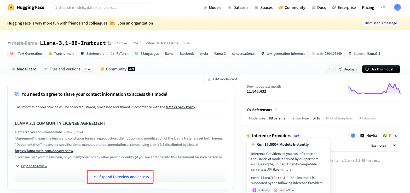Viewport: 410px width, 193px height.
Task: Open the 8 languages tag
Action: (147, 53)
